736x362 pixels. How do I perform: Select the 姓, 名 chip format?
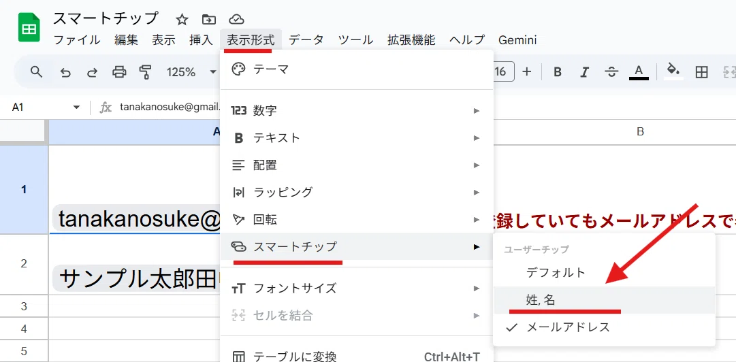605,300
